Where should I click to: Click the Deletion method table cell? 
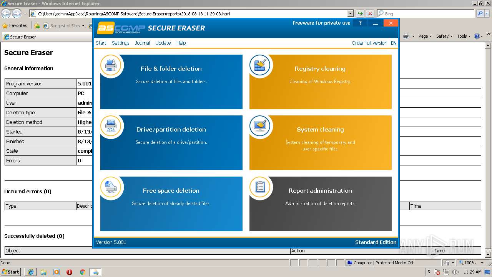[x=40, y=122]
